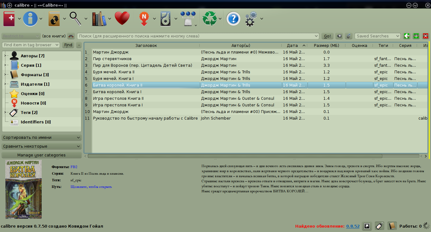This screenshot has width=431, height=232.
Task: Open the 0.8.52 update link
Action: [x=353, y=226]
